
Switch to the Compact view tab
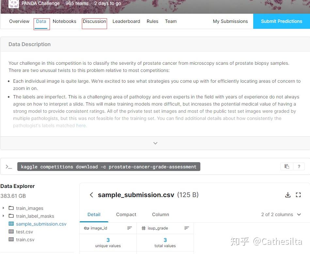click(x=126, y=214)
